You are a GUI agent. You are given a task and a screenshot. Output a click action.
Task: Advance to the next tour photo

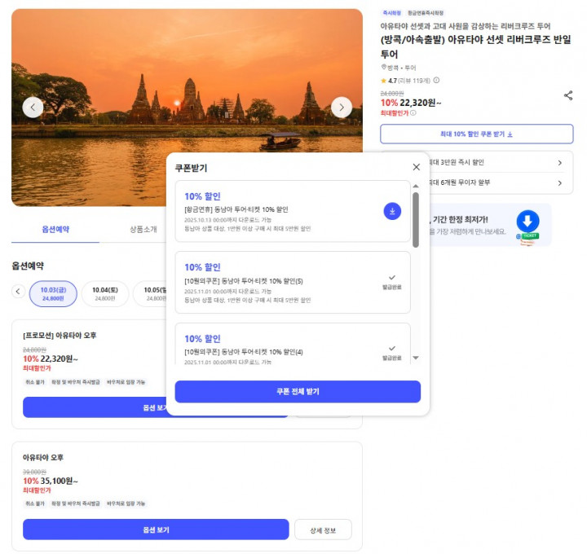pyautogui.click(x=342, y=107)
